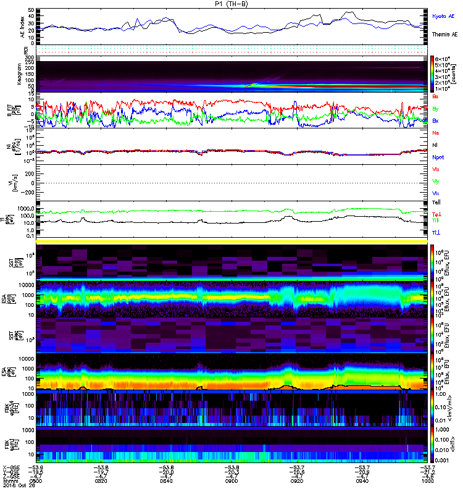Screen dimensions: 463x494
Task: Select the green "Till" legend label
Action: 435,220
